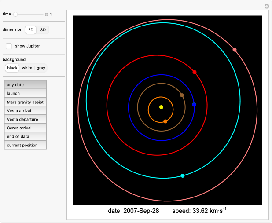Click the blue Earth dot on its orbit
The image size is (272, 223).
194,105
